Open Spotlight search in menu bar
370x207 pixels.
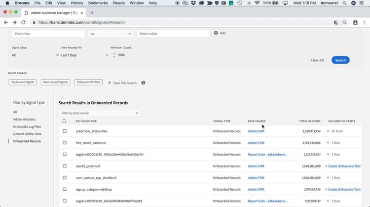click(344, 3)
